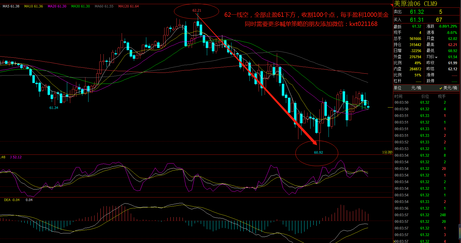Click the 价位 column header in tick list

[x=425, y=96]
